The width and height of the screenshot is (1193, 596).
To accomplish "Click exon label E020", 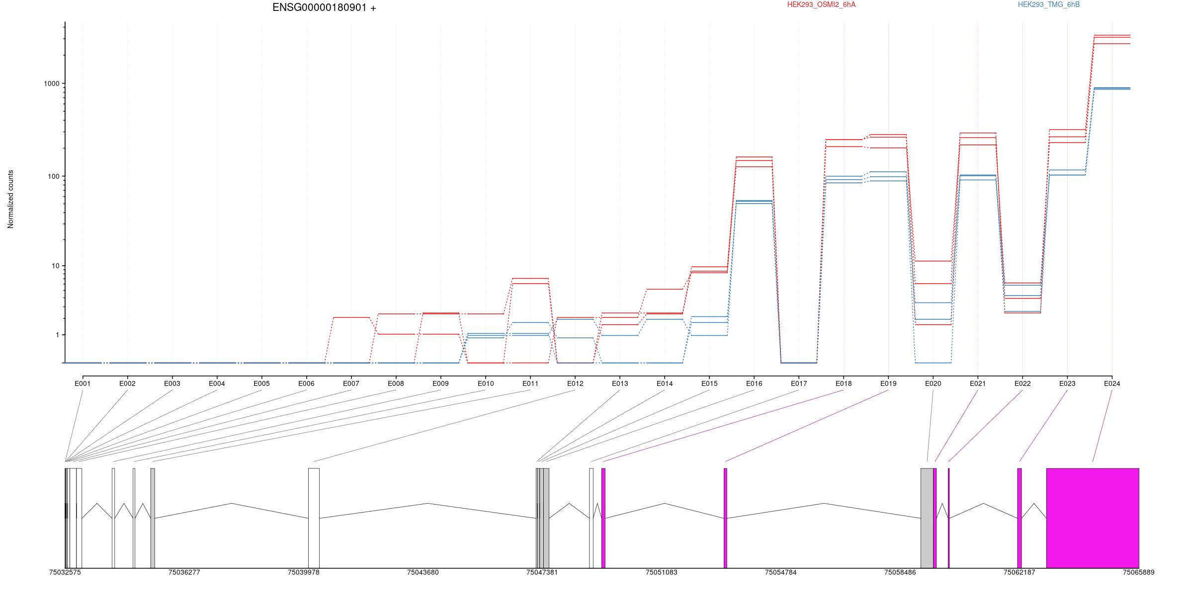I will pyautogui.click(x=933, y=383).
